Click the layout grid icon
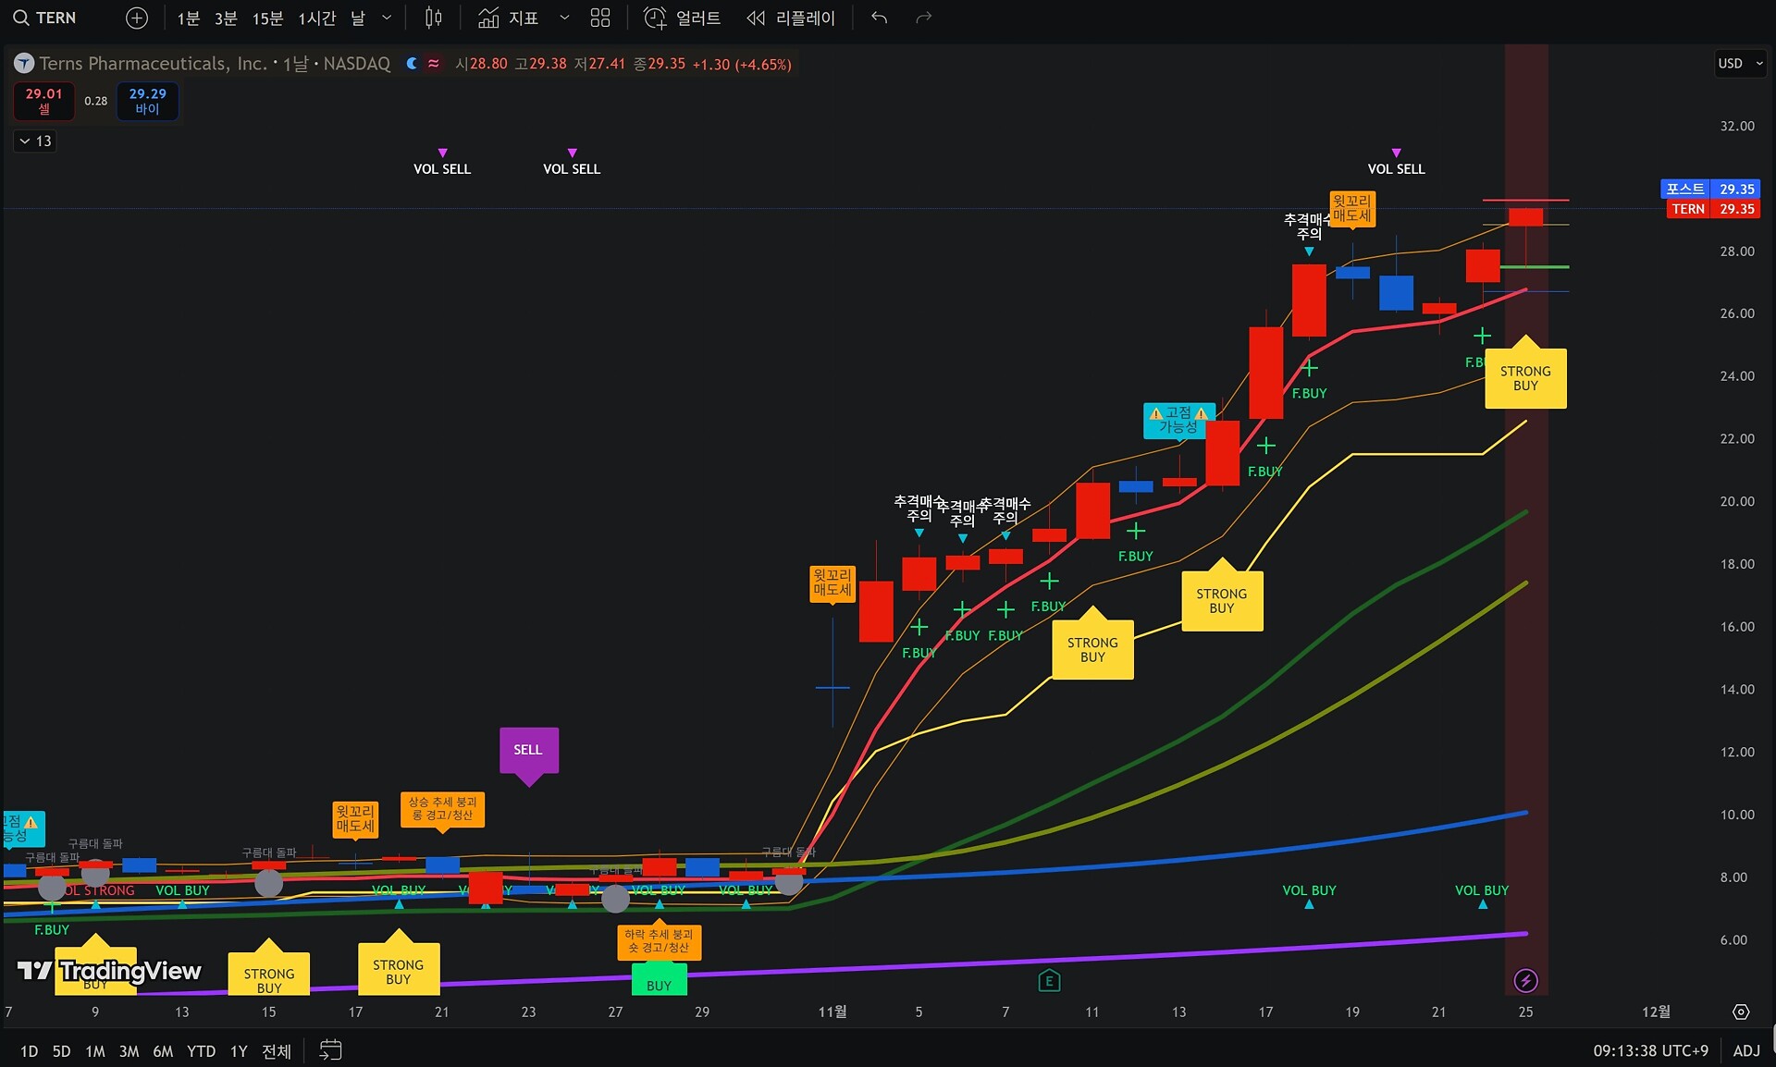 (x=600, y=18)
